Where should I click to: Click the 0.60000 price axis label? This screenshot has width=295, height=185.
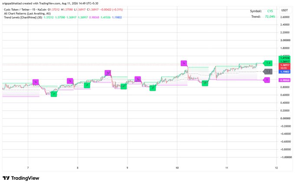(285, 95)
